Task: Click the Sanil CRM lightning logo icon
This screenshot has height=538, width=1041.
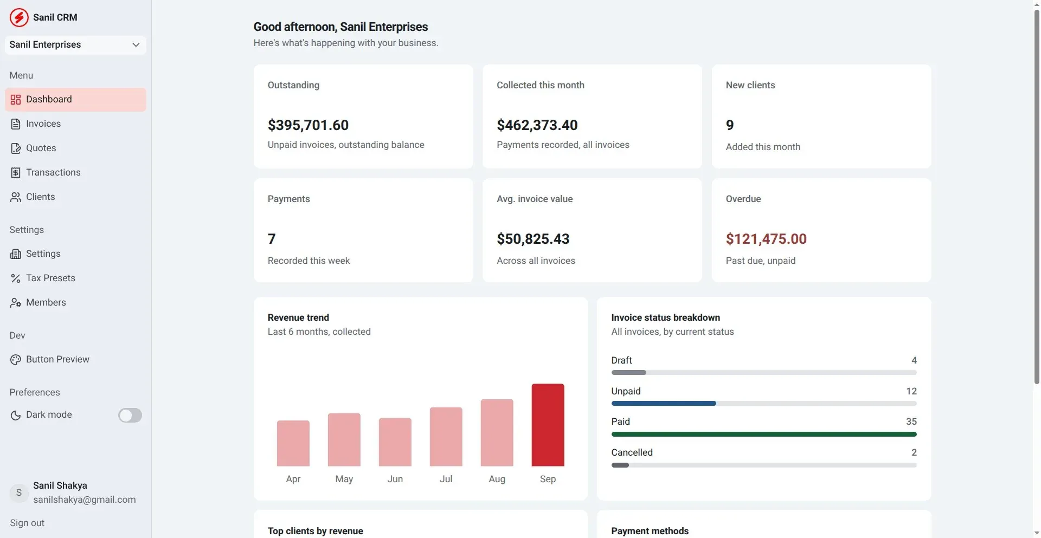Action: (x=19, y=17)
